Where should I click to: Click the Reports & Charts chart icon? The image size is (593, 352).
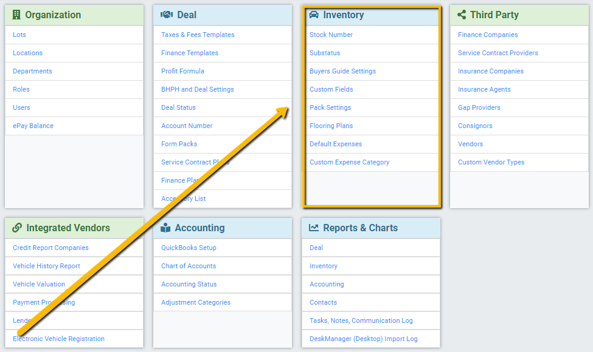tap(315, 228)
